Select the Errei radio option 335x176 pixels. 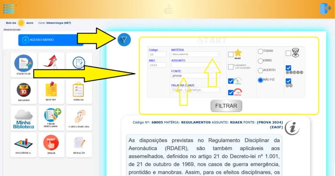tap(260, 61)
